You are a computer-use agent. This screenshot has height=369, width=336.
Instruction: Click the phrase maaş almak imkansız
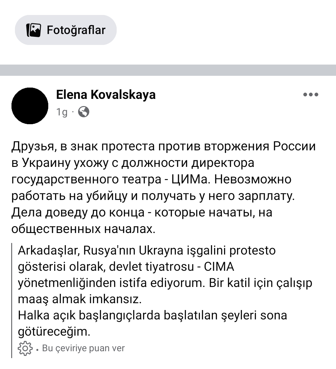point(80,299)
